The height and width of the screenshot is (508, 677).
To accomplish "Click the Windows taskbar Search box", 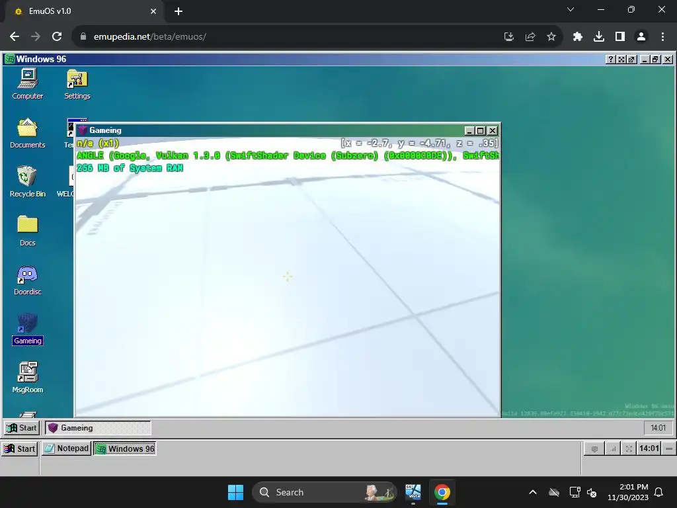I will click(324, 492).
